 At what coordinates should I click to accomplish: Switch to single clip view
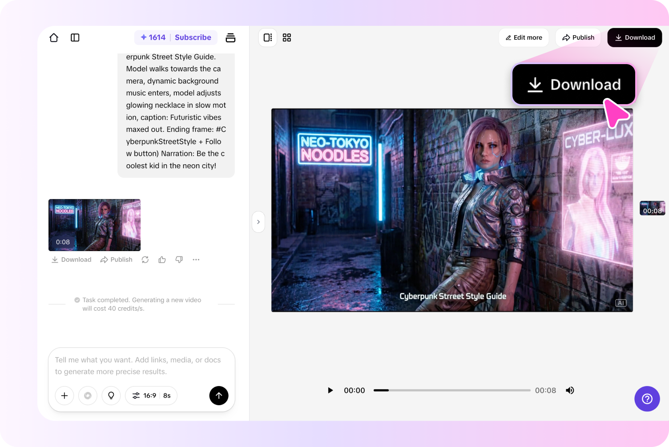pos(267,37)
